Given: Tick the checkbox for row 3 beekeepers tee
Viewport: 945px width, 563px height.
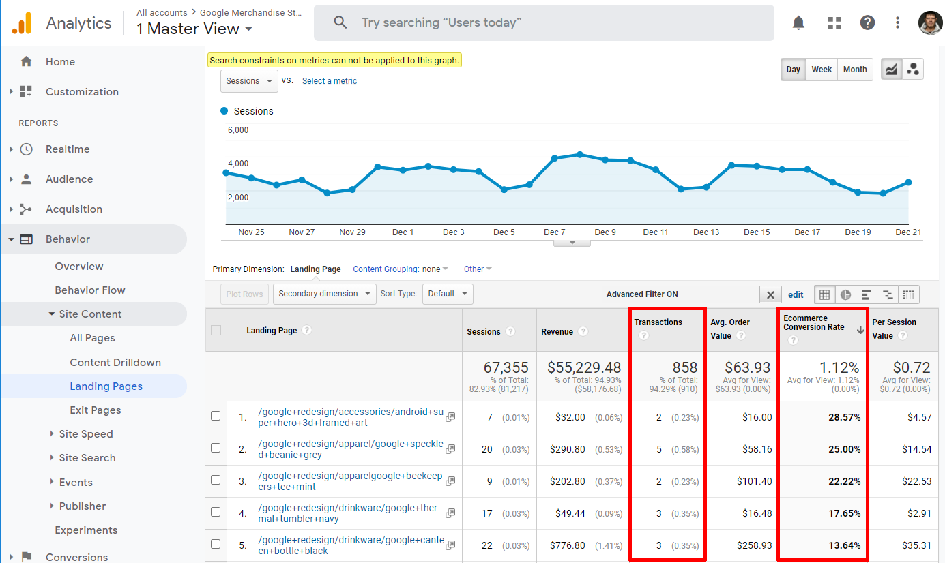Looking at the screenshot, I should coord(216,480).
